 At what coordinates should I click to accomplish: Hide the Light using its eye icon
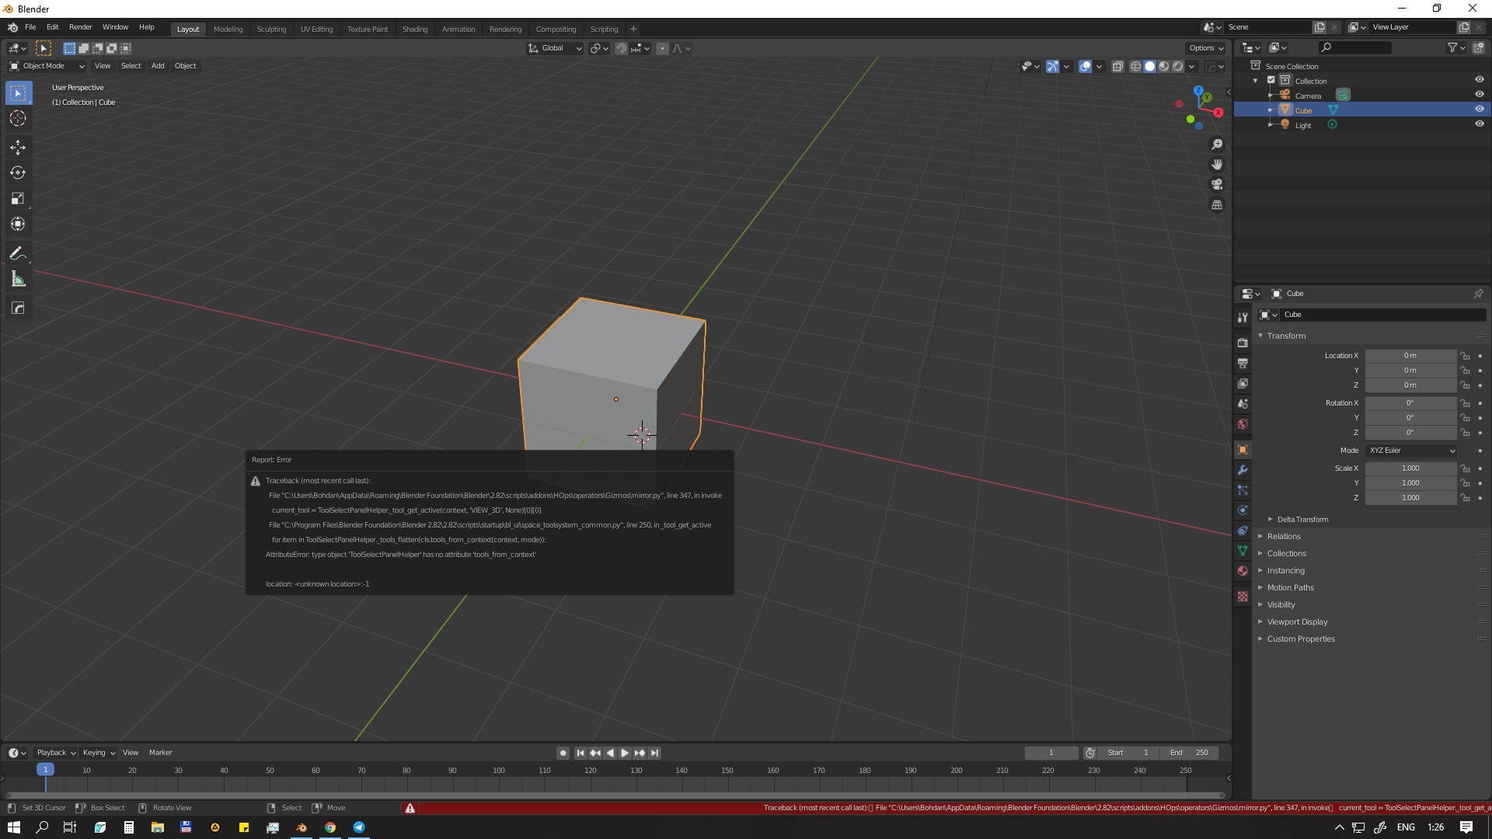click(1480, 124)
